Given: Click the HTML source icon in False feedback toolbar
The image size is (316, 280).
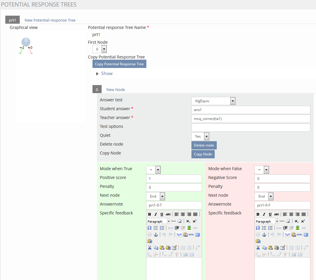Looking at the screenshot, I should click(x=300, y=235).
